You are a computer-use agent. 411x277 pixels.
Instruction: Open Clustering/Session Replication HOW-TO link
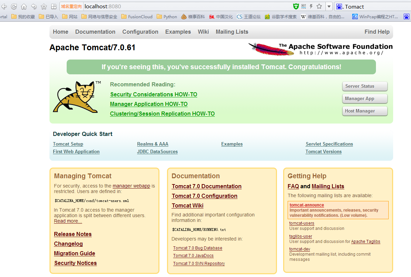[x=162, y=114]
